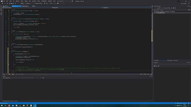Screen dimensions: 191x107
Task: Click Properties panel alphabetical sort icon
Action: click(x=156, y=66)
